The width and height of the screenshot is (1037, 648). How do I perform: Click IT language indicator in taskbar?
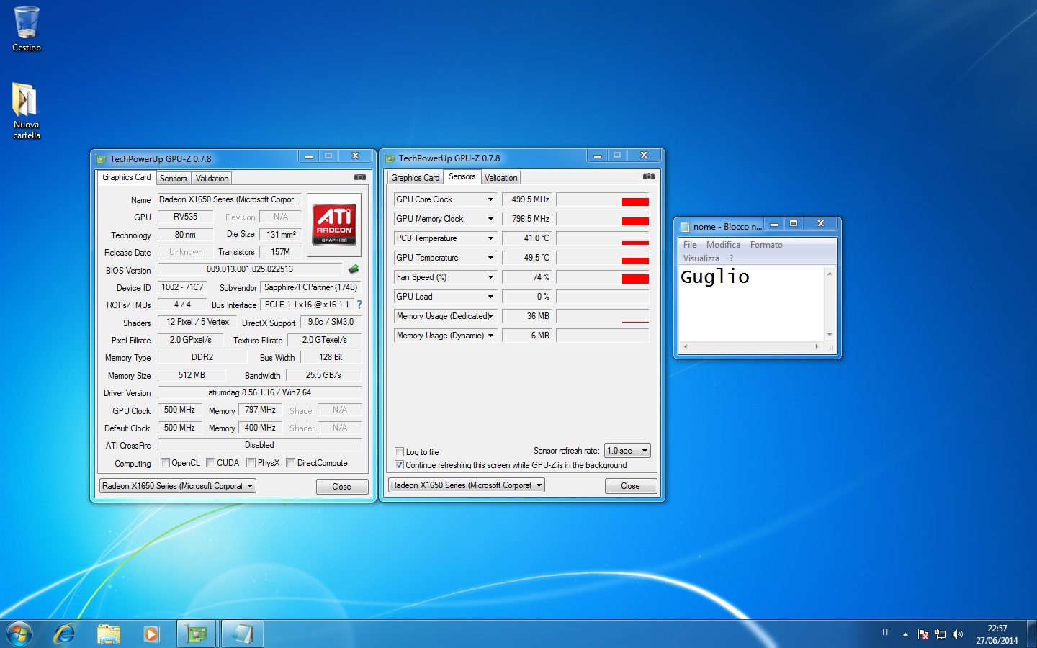886,632
